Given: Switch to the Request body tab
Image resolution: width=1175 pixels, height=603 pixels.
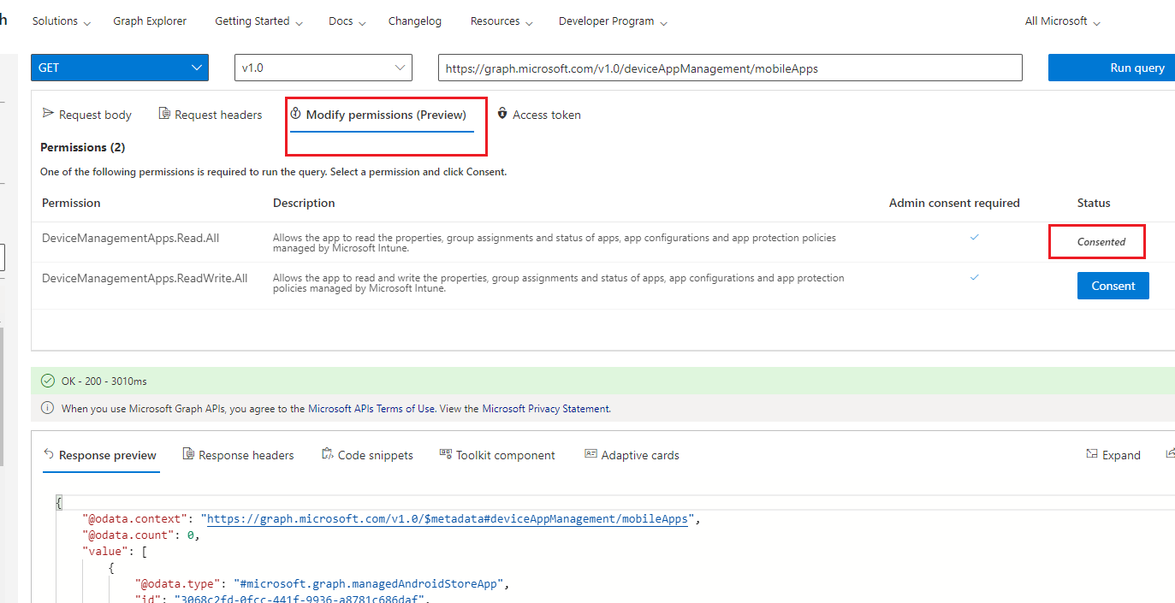Looking at the screenshot, I should (87, 115).
